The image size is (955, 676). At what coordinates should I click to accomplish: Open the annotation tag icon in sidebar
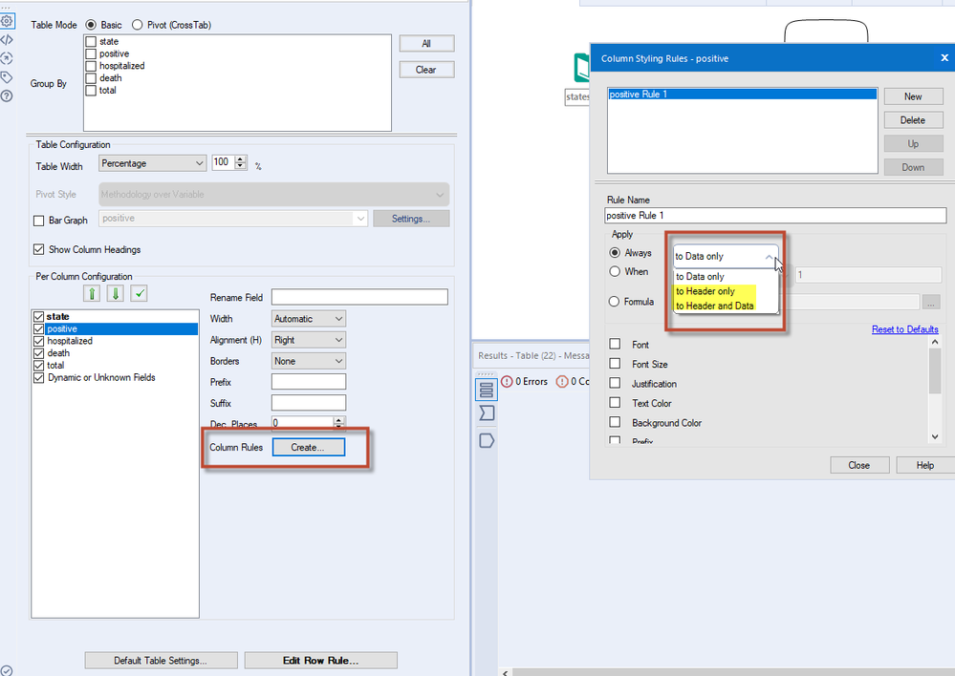(x=7, y=77)
